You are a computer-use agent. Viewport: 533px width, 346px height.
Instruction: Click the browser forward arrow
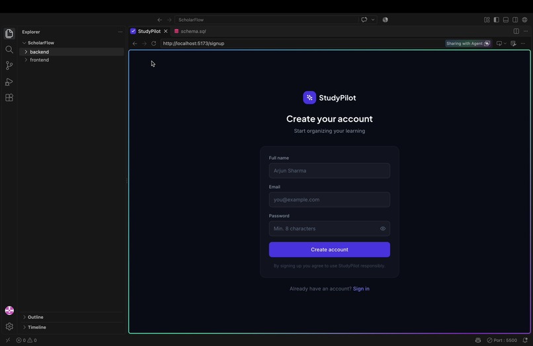pos(144,44)
